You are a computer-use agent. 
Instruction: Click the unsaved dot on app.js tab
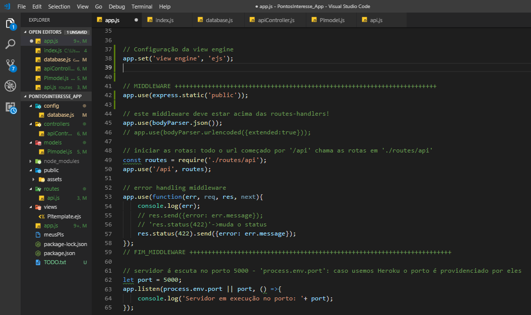coord(136,21)
